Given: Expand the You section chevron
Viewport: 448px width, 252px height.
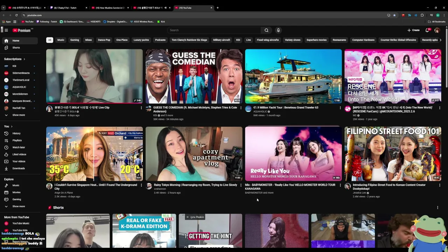Looking at the screenshot, I should tap(12, 126).
